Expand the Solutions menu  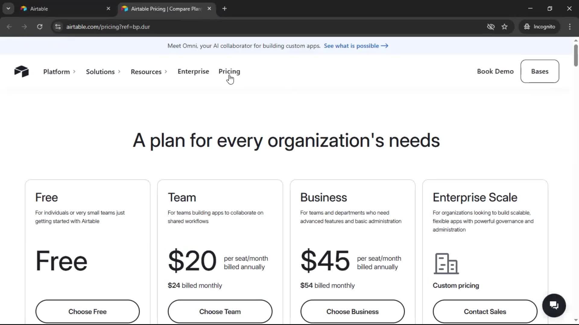103,72
